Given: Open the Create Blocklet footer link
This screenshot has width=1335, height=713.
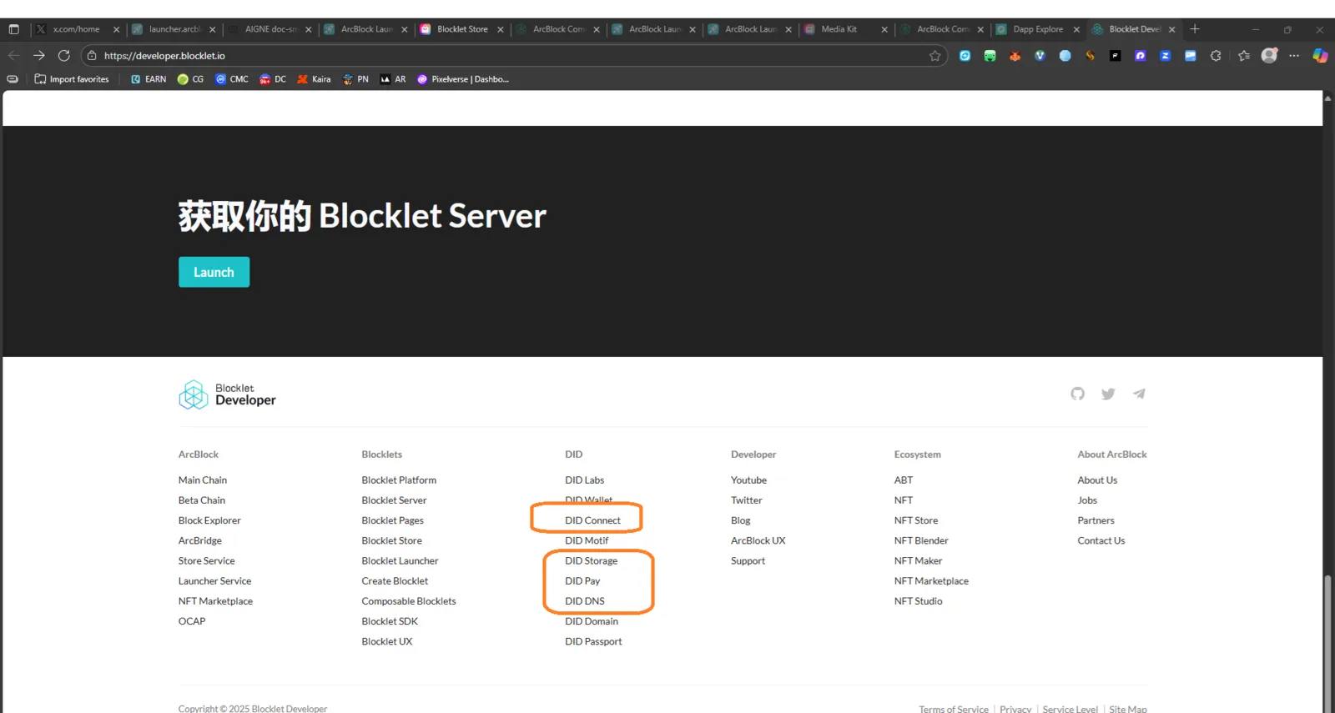Looking at the screenshot, I should (395, 581).
